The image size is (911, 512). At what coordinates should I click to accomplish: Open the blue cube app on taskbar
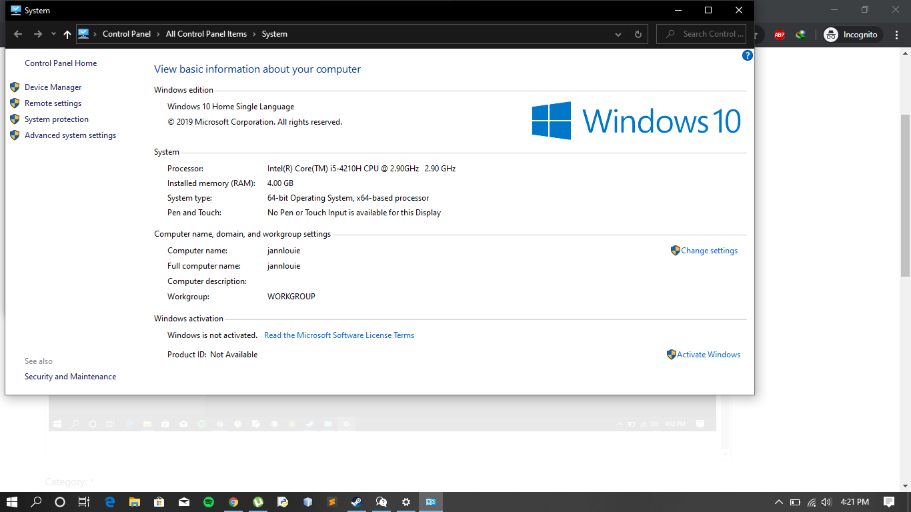307,502
